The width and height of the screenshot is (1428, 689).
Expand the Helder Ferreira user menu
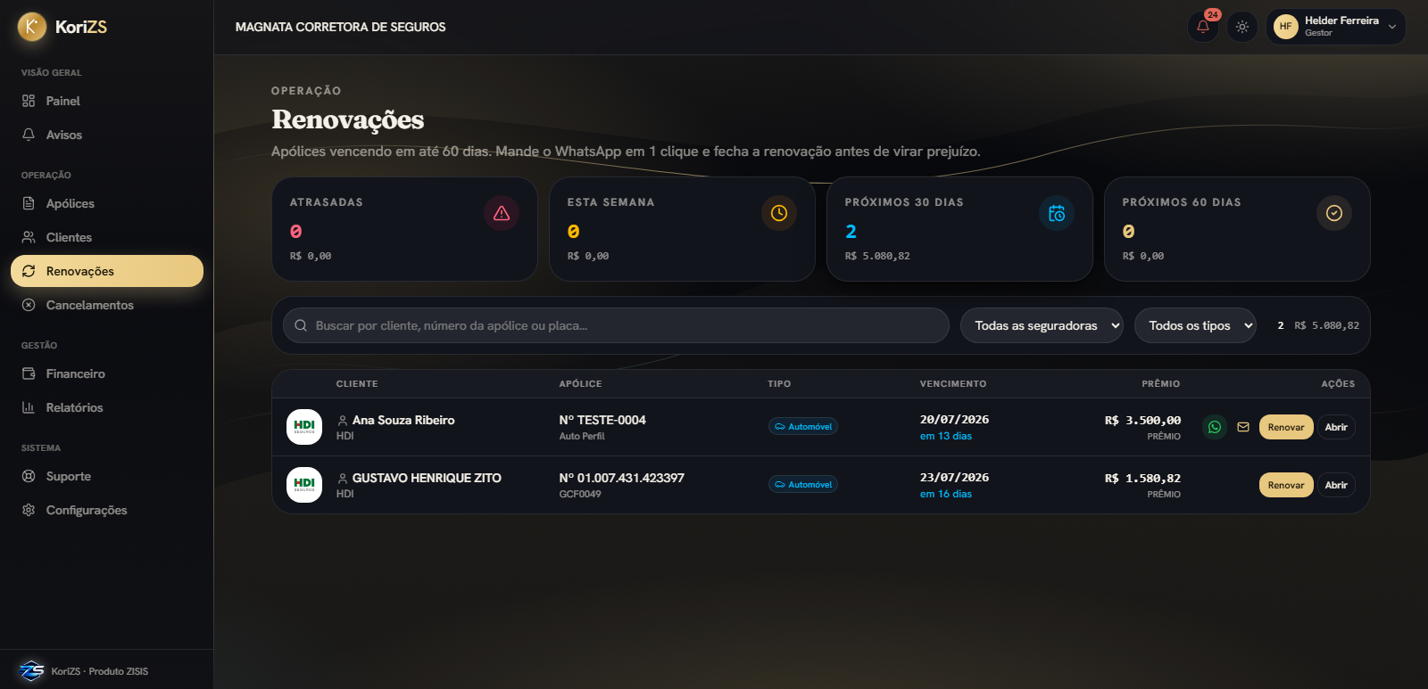[1335, 27]
